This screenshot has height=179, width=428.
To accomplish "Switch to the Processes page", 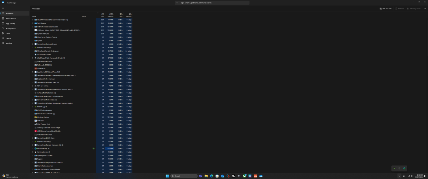I will click(x=15, y=14).
